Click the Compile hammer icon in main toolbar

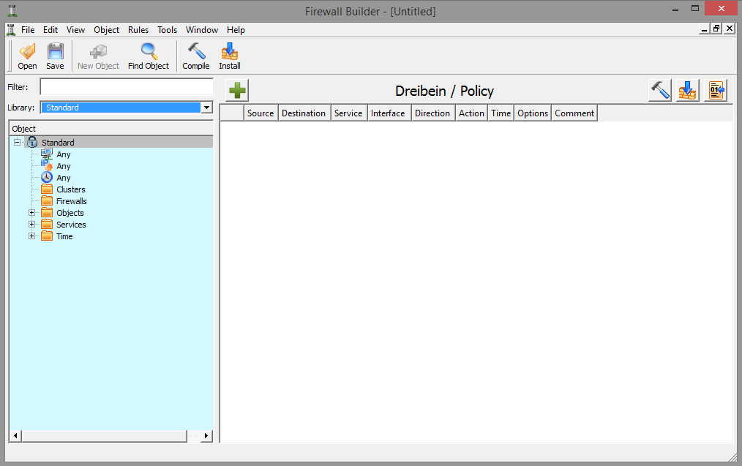pyautogui.click(x=196, y=56)
